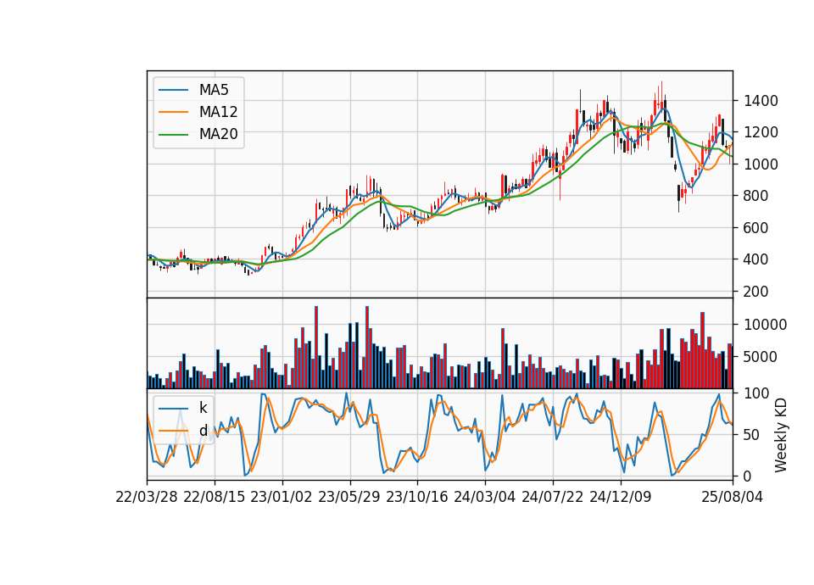
Task: Click the 22/08/15 date tick label
Action: (214, 497)
